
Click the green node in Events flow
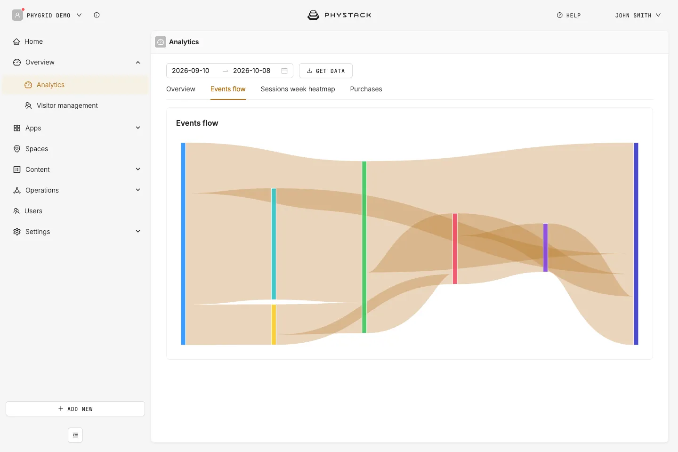(x=364, y=247)
